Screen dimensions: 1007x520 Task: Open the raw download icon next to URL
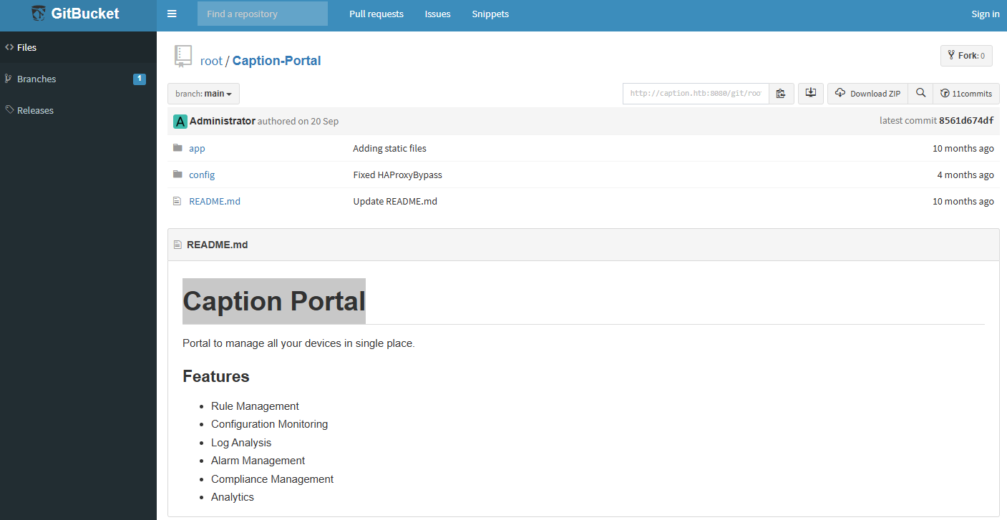pos(810,93)
